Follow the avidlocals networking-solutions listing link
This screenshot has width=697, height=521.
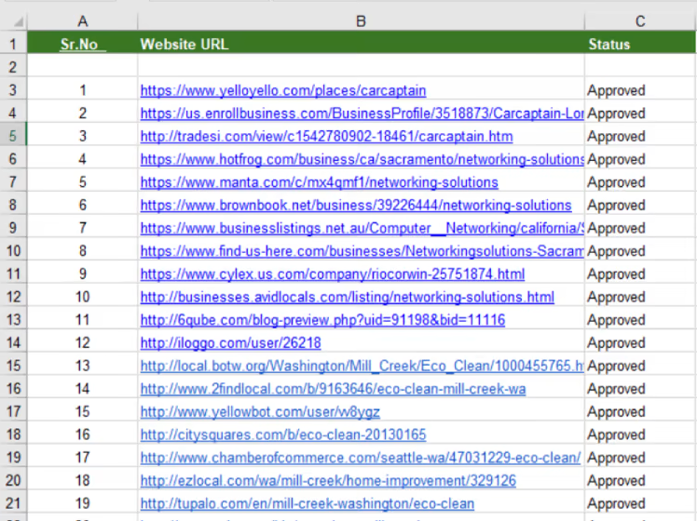(347, 297)
